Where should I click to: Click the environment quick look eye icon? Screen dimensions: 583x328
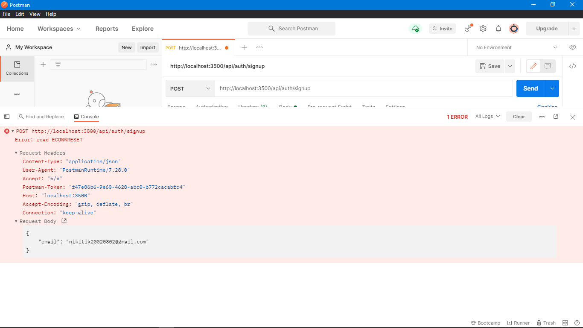click(573, 47)
